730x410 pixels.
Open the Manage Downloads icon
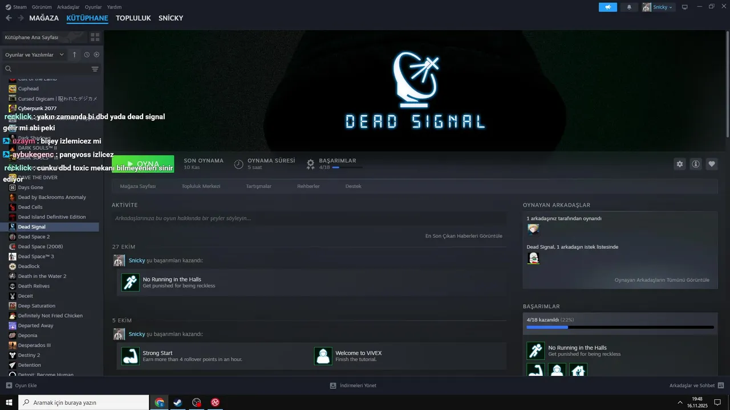333,386
